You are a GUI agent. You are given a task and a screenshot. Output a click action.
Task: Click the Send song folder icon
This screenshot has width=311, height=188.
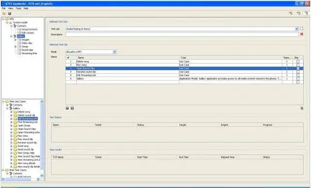click(x=15, y=146)
